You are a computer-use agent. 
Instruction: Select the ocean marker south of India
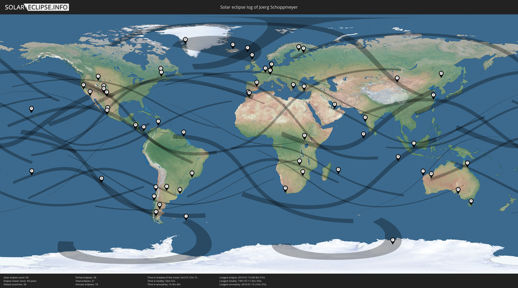click(363, 134)
